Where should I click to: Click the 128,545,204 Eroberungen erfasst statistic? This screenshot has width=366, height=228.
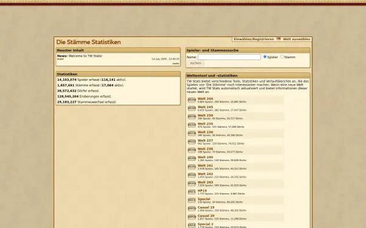coord(84,97)
